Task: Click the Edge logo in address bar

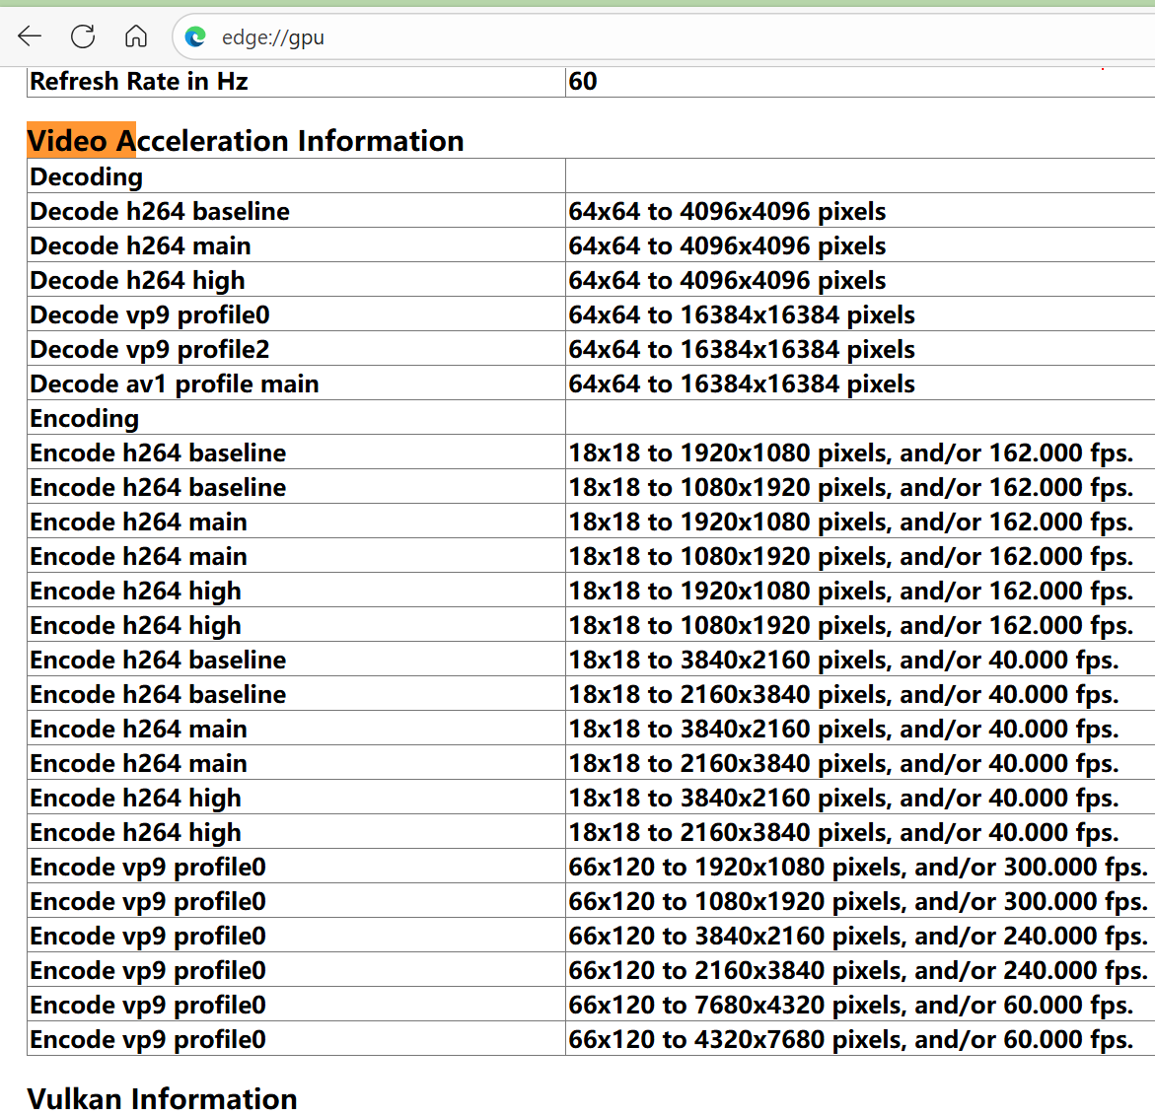Action: (195, 36)
